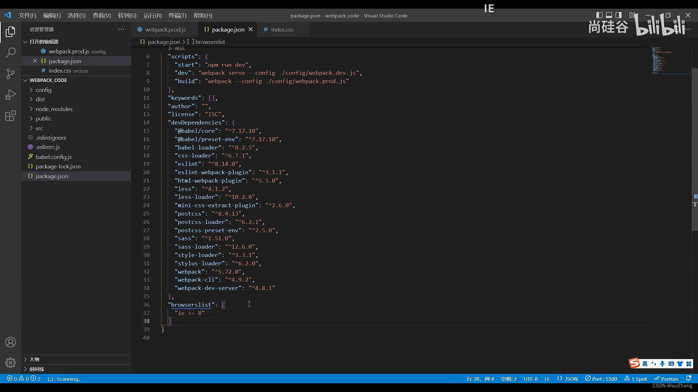Open explorer more actions ellipsis
Viewport: 698px width, 392px height.
point(121,29)
